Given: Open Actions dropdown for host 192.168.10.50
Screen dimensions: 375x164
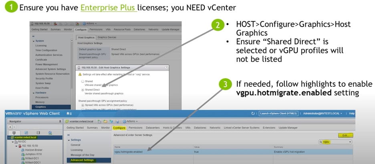Looking at the screenshot, I should pos(90,24).
